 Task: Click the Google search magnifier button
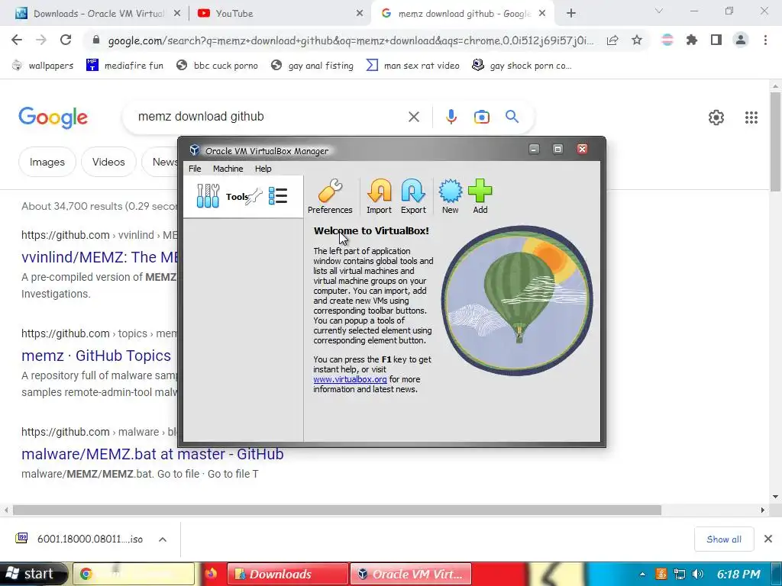click(x=512, y=117)
